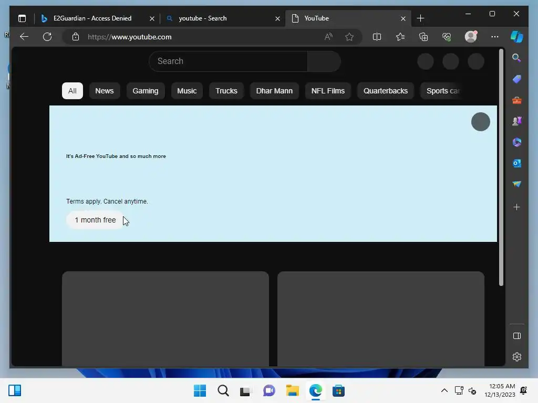Click the page vertical scrollbar
This screenshot has height=403, width=538.
501,167
